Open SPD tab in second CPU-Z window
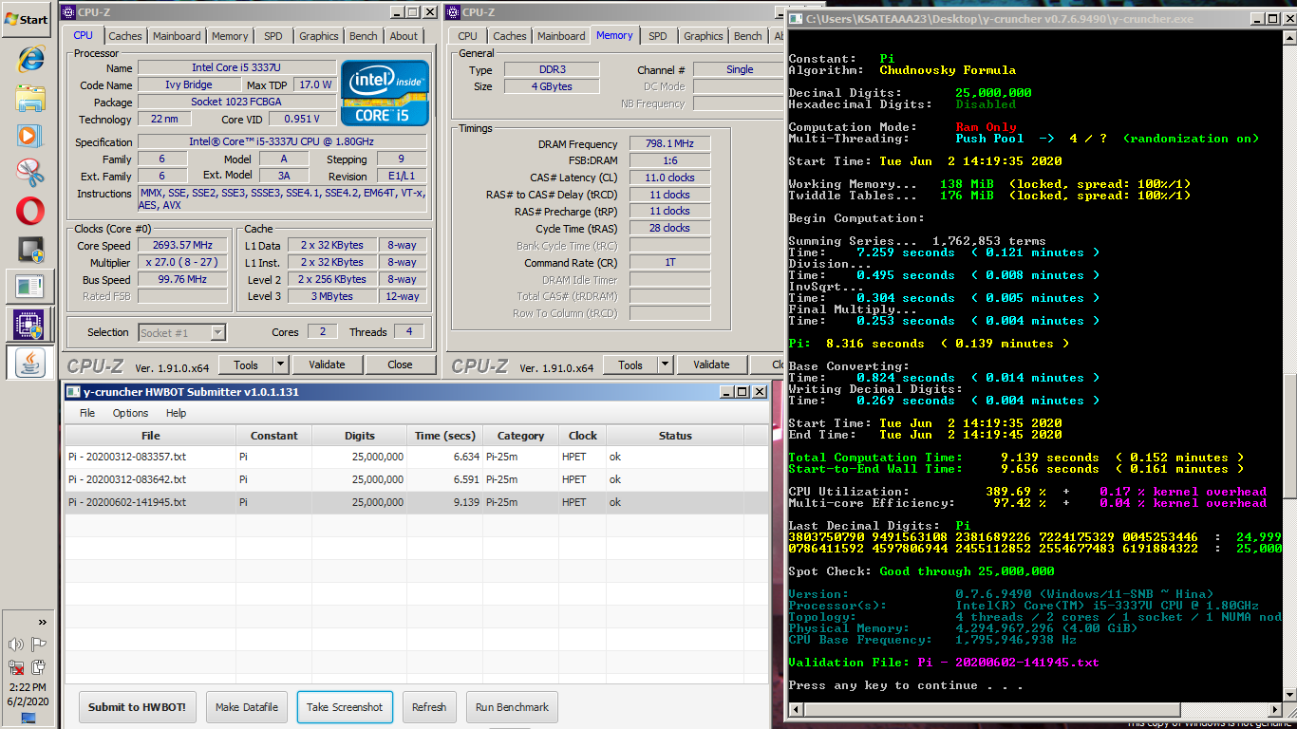This screenshot has width=1297, height=729. 658,36
